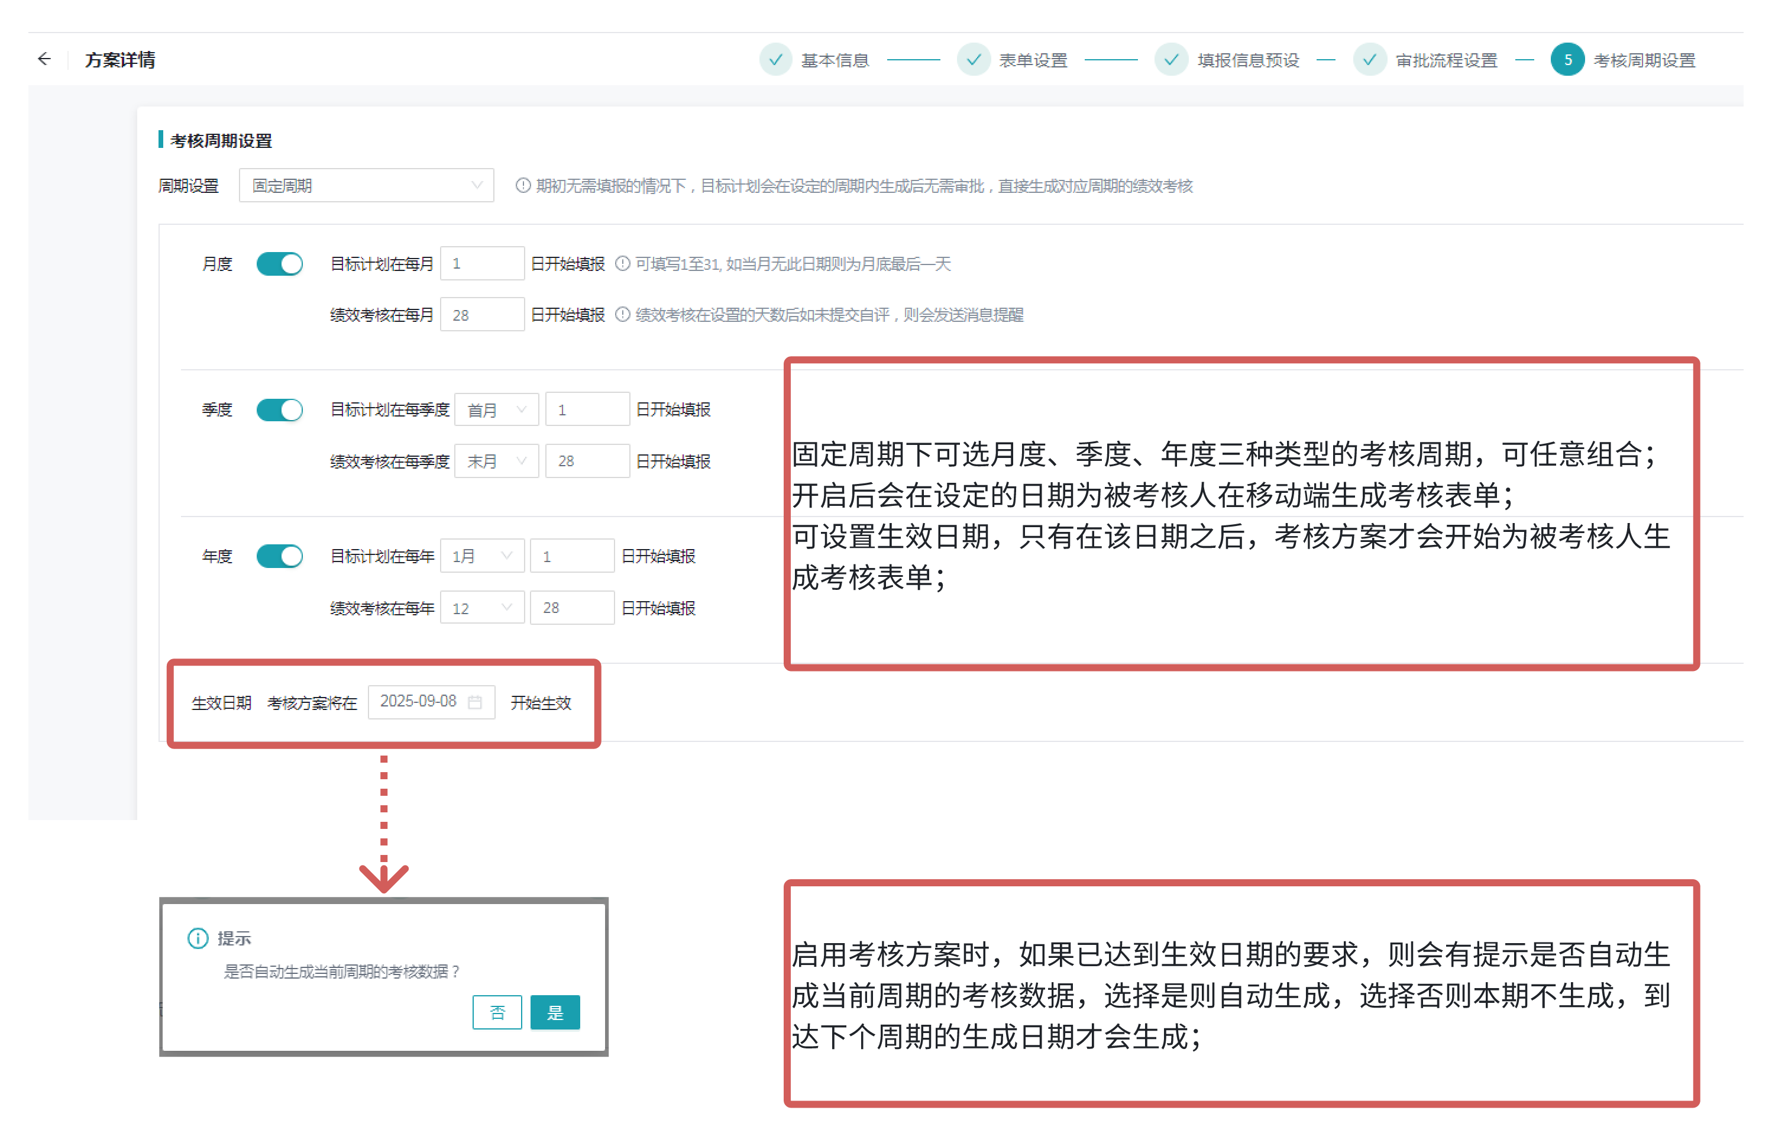This screenshot has width=1772, height=1136.
Task: Expand the 首月 quarterly target dropdown
Action: [496, 409]
